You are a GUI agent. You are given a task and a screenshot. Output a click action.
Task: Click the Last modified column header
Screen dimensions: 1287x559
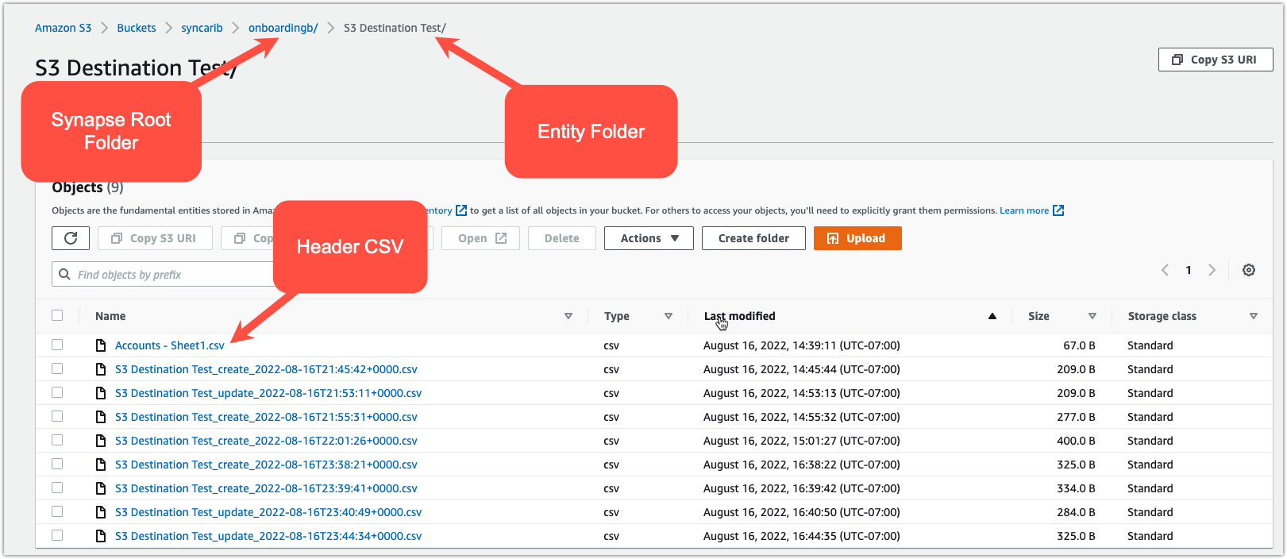[x=740, y=316]
